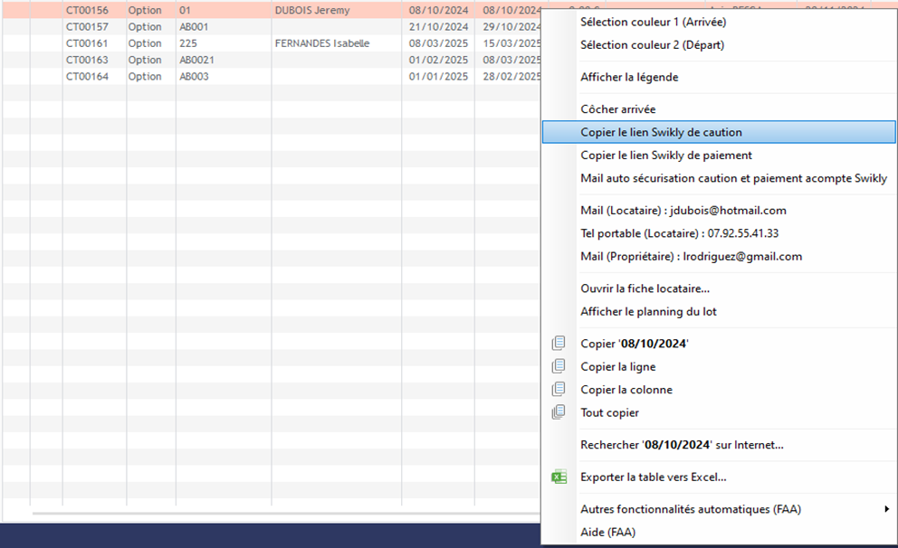Click the stacked pages icon beside Tout copier

(559, 411)
